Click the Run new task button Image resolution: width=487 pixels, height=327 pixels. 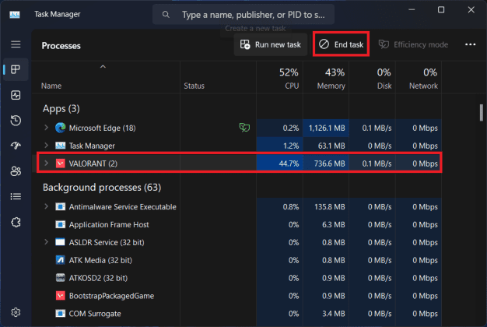[x=270, y=44]
